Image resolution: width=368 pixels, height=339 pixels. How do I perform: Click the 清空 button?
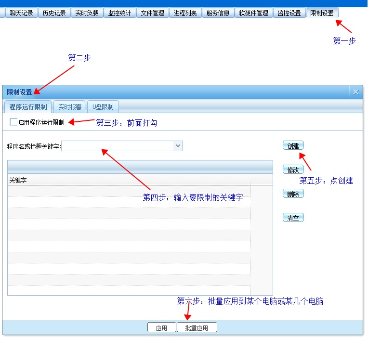293,218
